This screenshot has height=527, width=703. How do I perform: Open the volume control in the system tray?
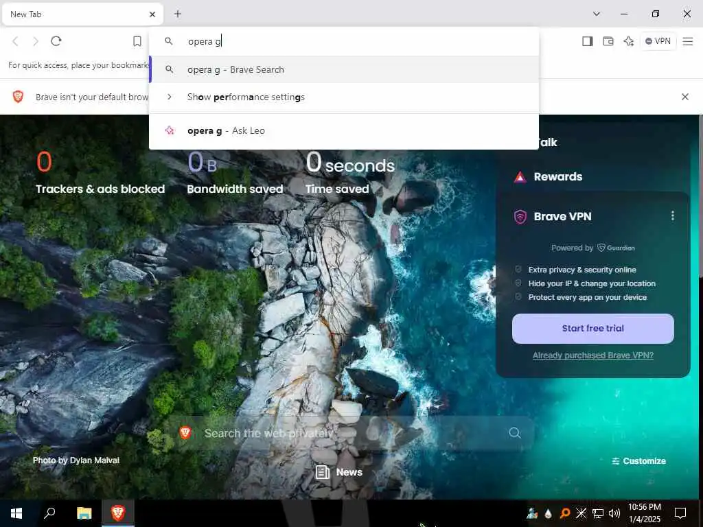tap(614, 513)
